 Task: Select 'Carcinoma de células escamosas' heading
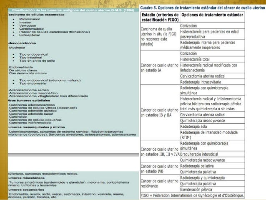[x=36, y=15]
